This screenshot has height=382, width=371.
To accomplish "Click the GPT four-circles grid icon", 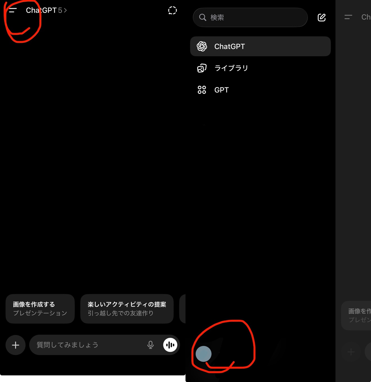I will [202, 90].
